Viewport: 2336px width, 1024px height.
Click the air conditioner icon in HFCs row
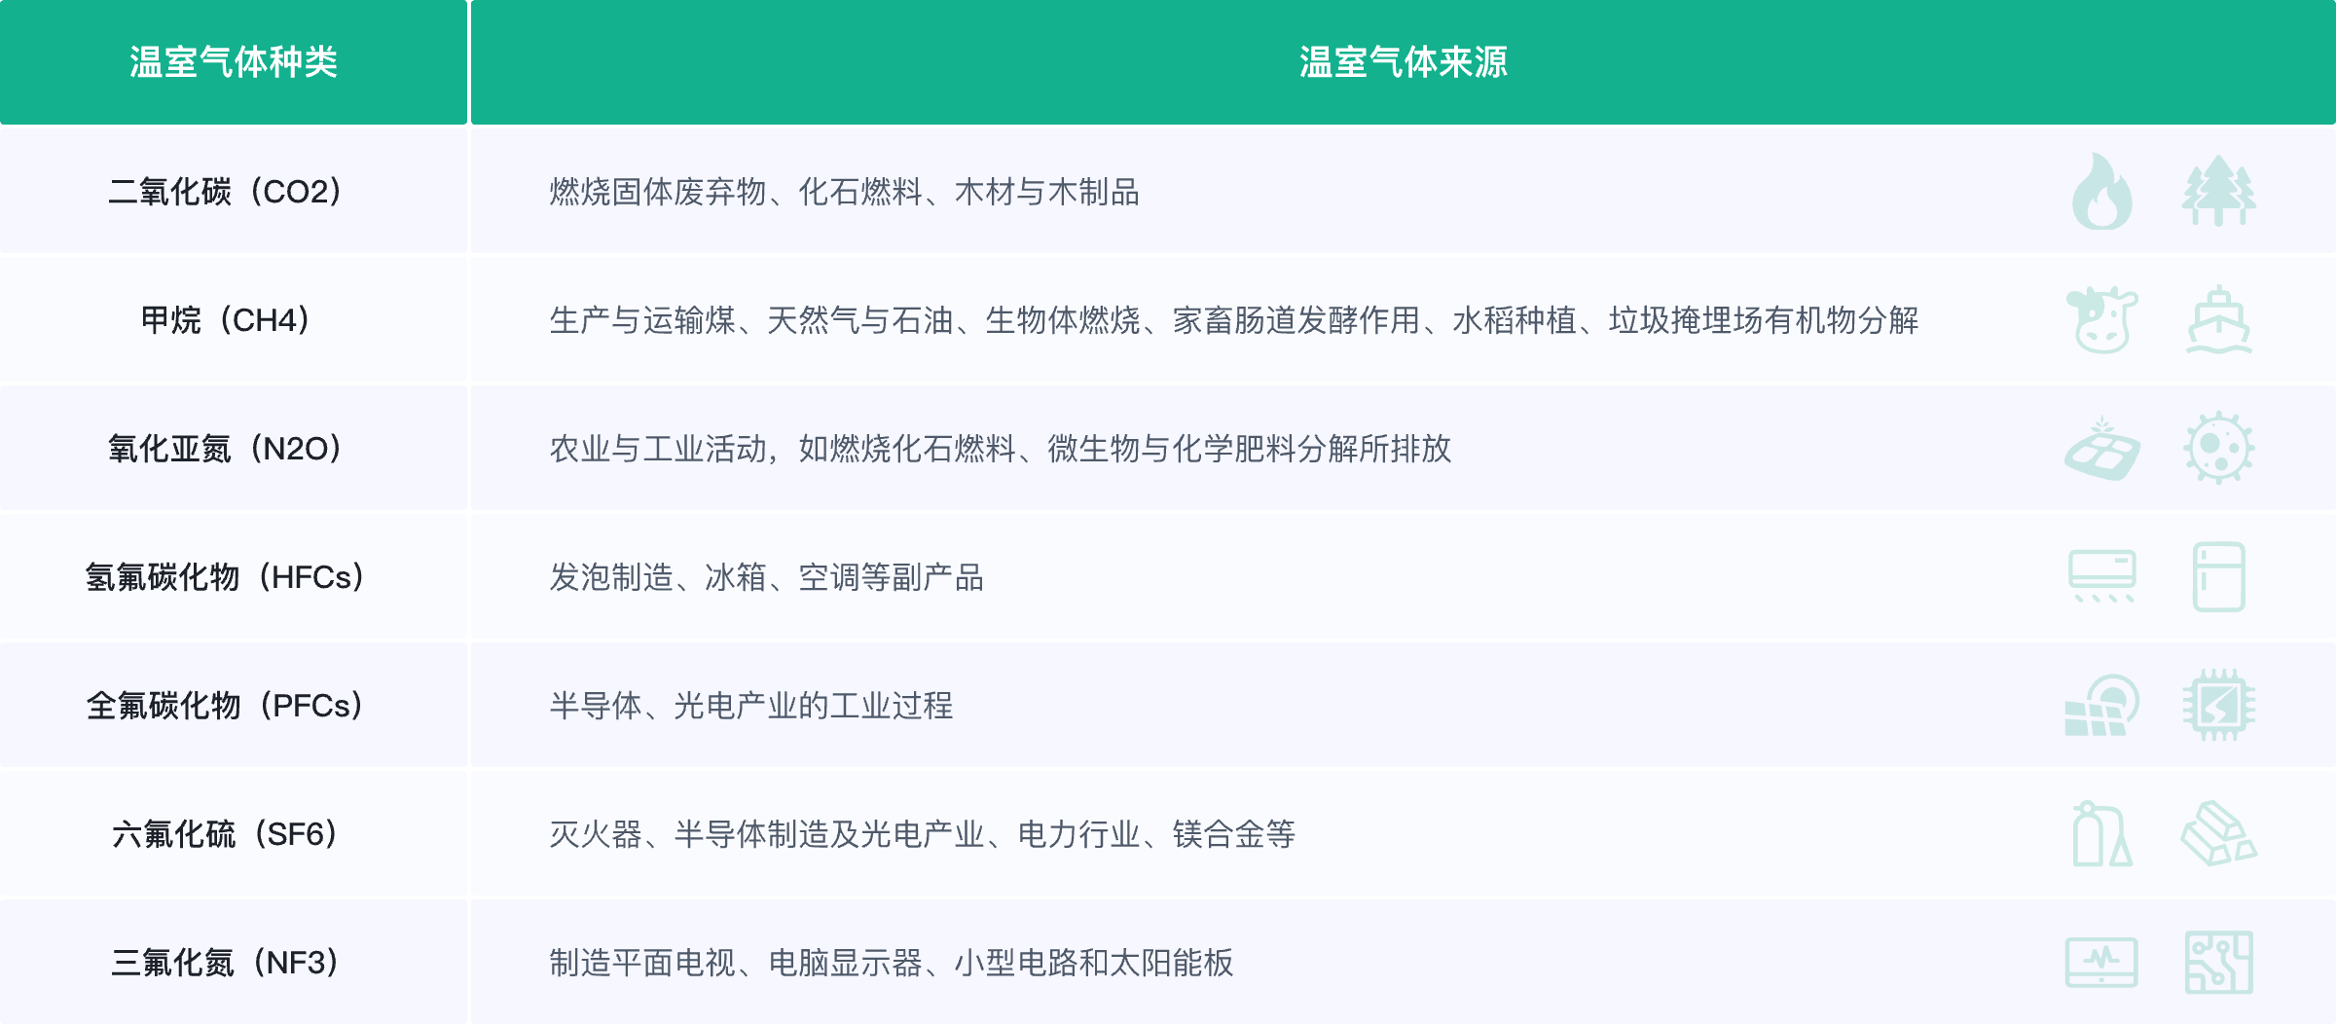(2102, 576)
